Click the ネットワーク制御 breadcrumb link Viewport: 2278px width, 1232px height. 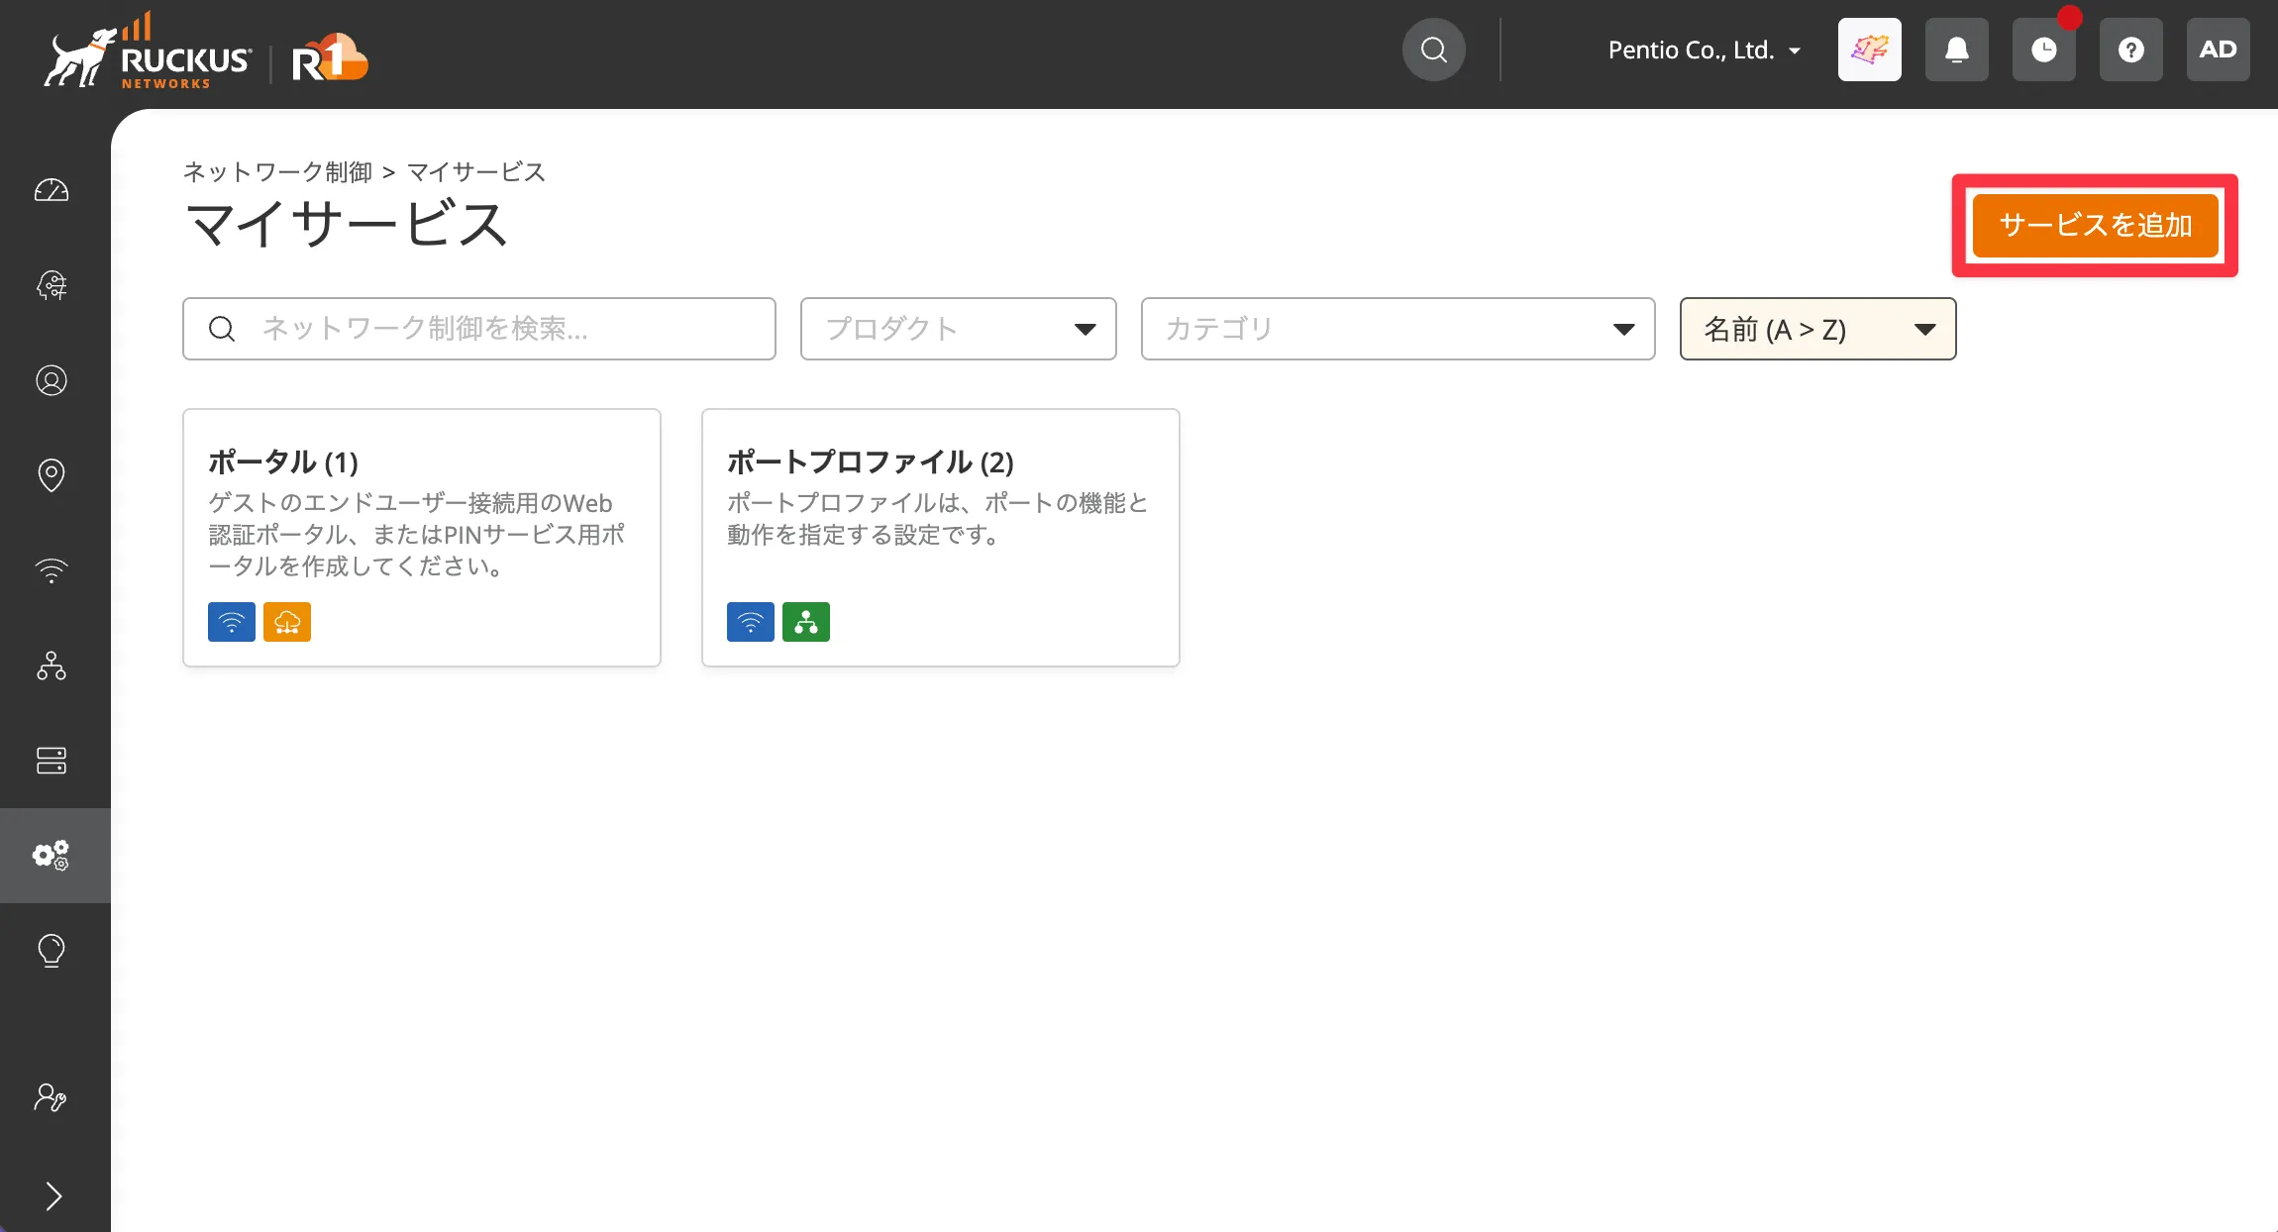click(x=278, y=172)
